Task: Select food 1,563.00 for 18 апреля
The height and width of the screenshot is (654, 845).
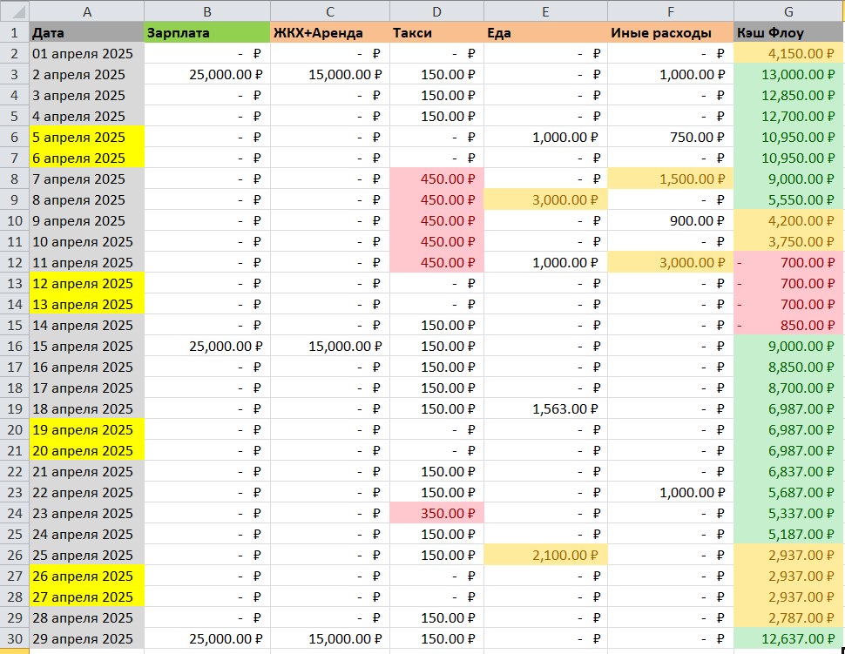Action: 545,409
